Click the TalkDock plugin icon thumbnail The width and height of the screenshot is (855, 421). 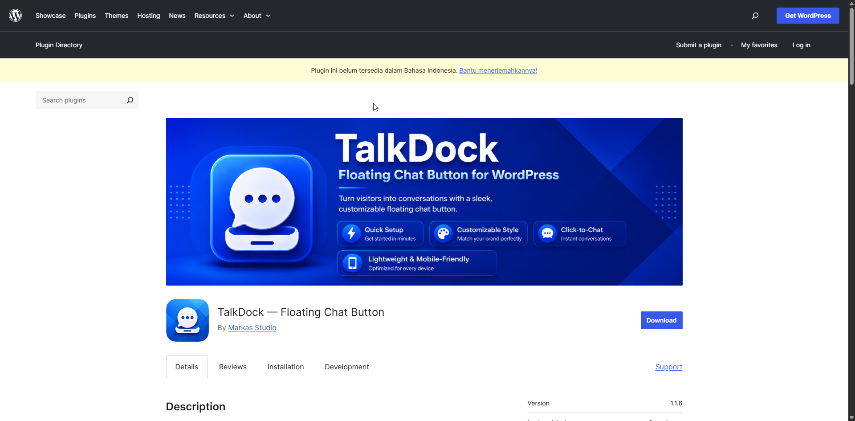click(x=187, y=320)
